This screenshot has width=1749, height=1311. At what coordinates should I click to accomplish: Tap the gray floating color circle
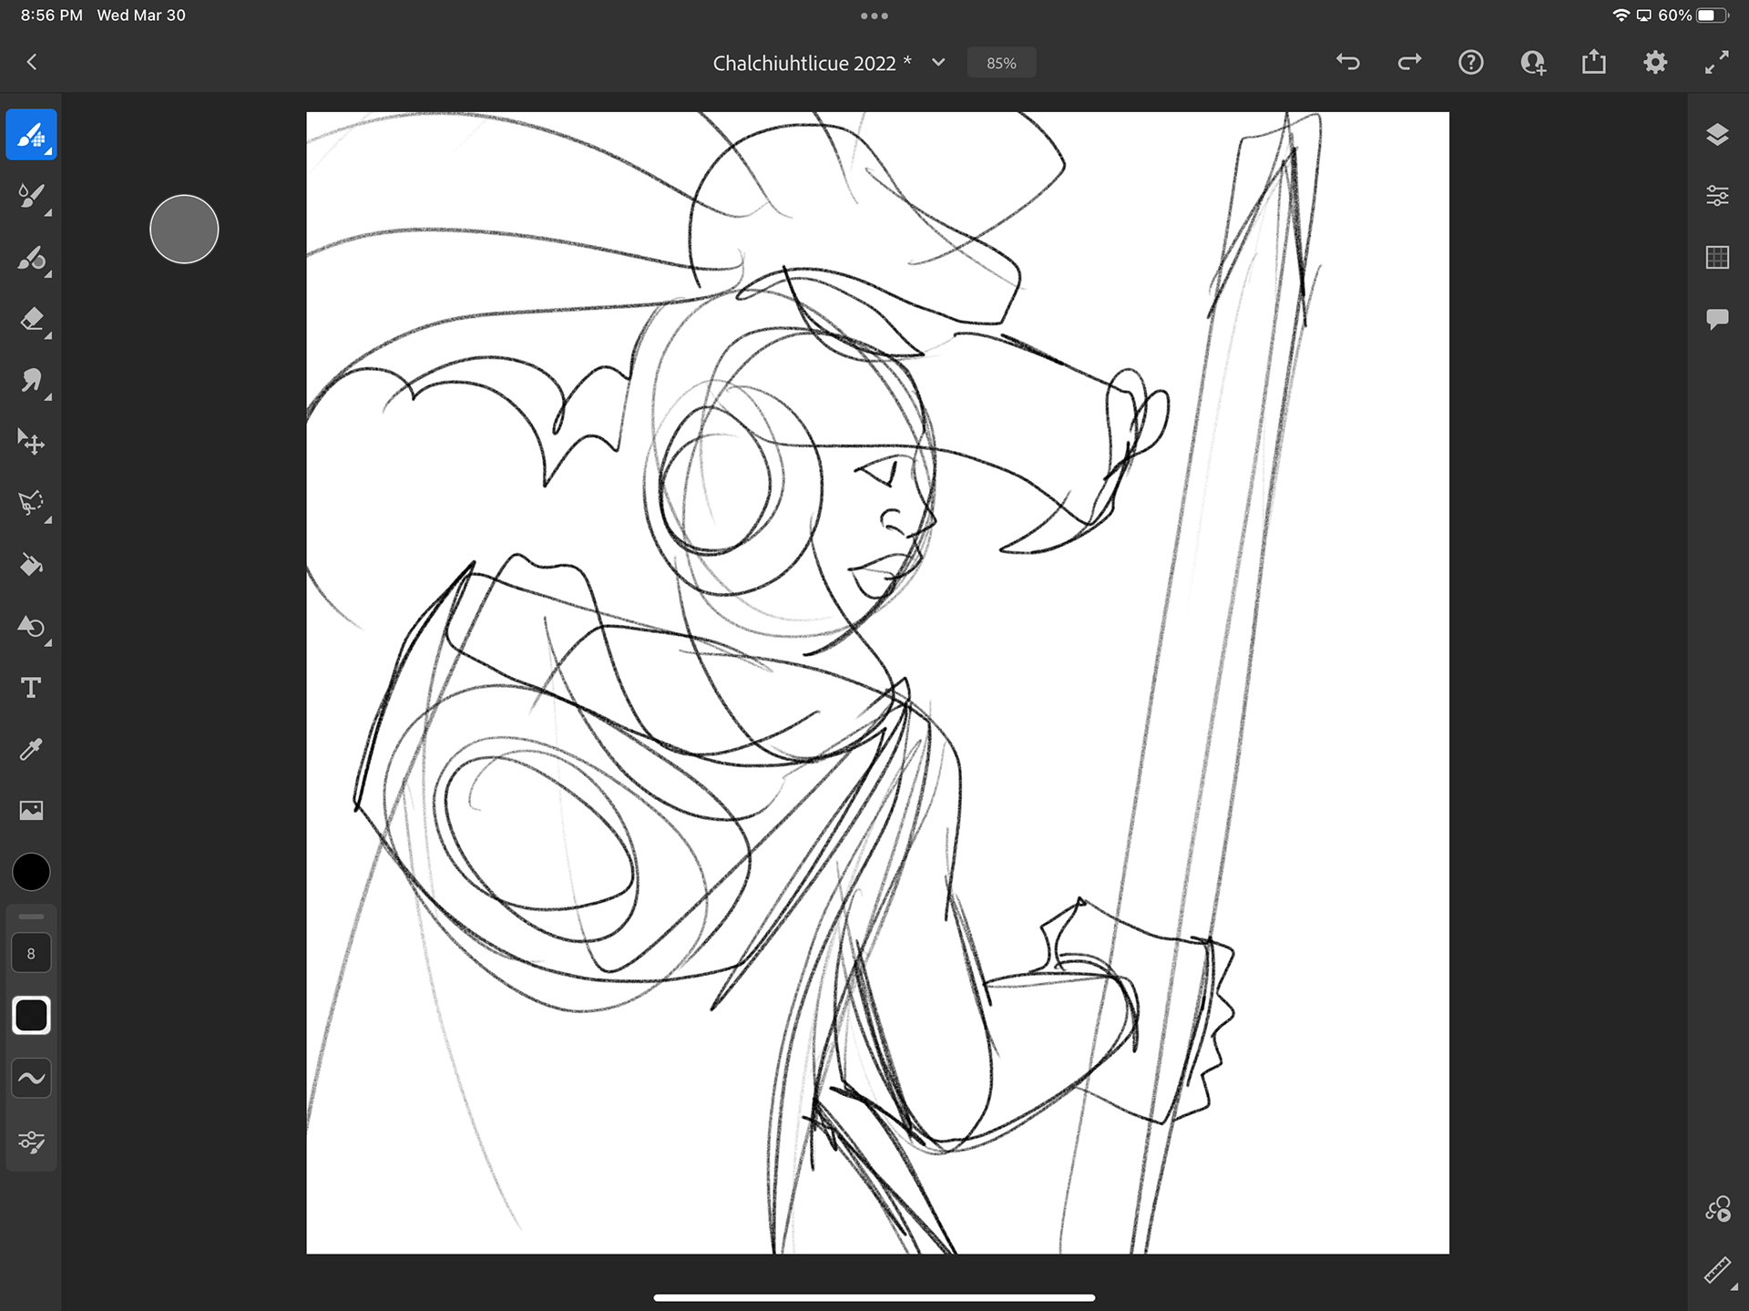(x=184, y=229)
